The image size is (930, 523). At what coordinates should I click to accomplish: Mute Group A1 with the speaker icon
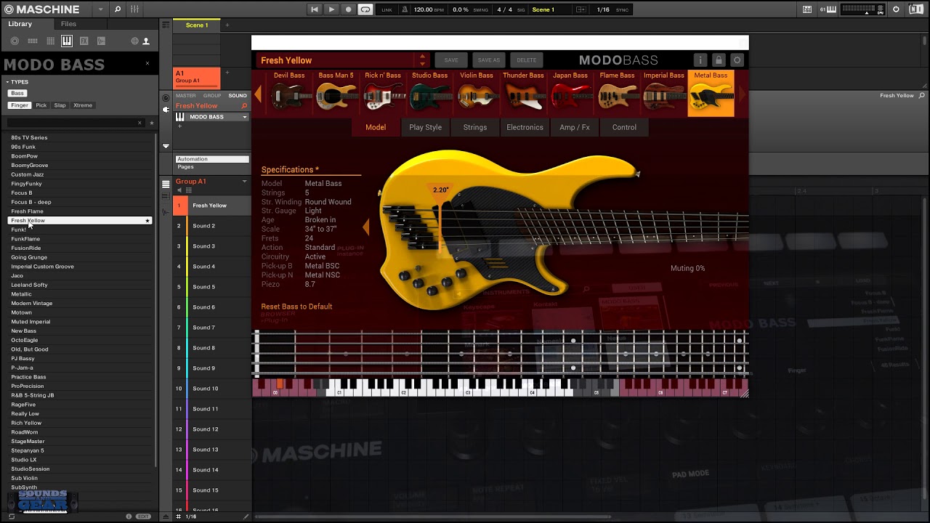click(x=179, y=190)
